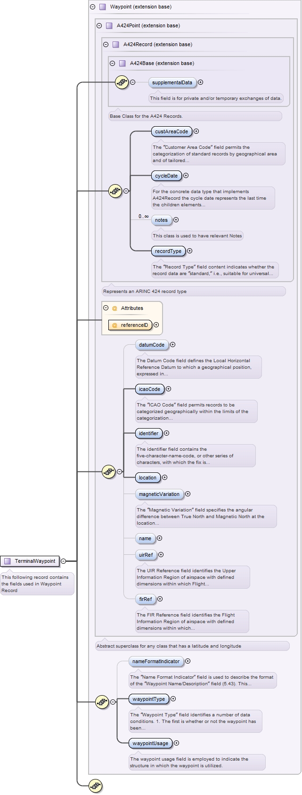302x795 pixels.
Task: Click the sequence icon for the icaoCode group
Action: (x=108, y=471)
